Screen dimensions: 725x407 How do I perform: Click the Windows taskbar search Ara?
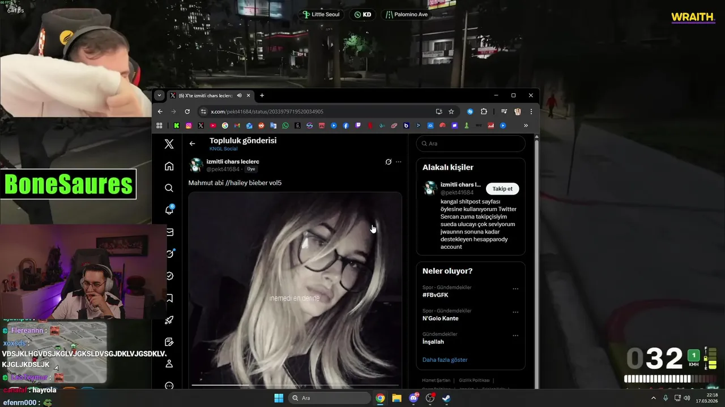tap(329, 398)
